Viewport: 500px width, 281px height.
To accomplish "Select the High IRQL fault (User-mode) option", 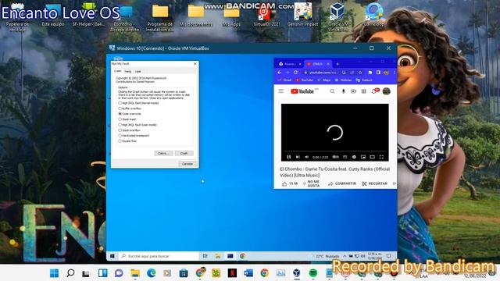I will (120, 125).
